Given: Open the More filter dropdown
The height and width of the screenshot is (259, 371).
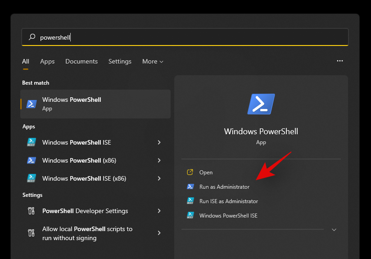Looking at the screenshot, I should [153, 61].
